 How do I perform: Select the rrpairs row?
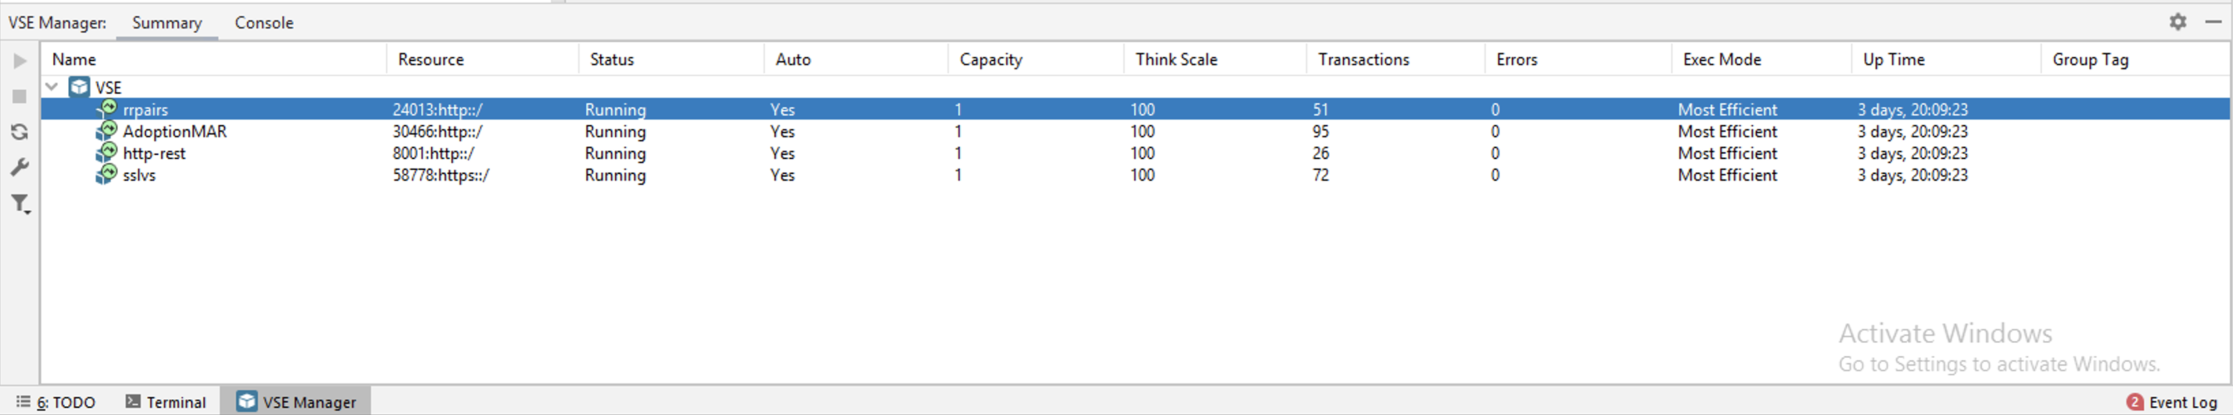click(x=1135, y=109)
